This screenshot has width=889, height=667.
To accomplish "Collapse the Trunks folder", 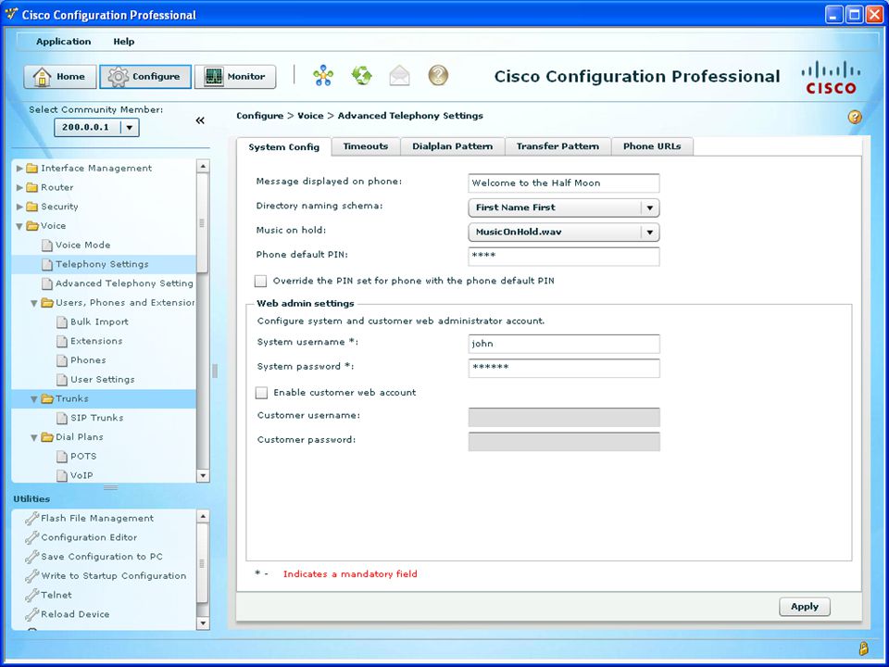I will tap(34, 399).
